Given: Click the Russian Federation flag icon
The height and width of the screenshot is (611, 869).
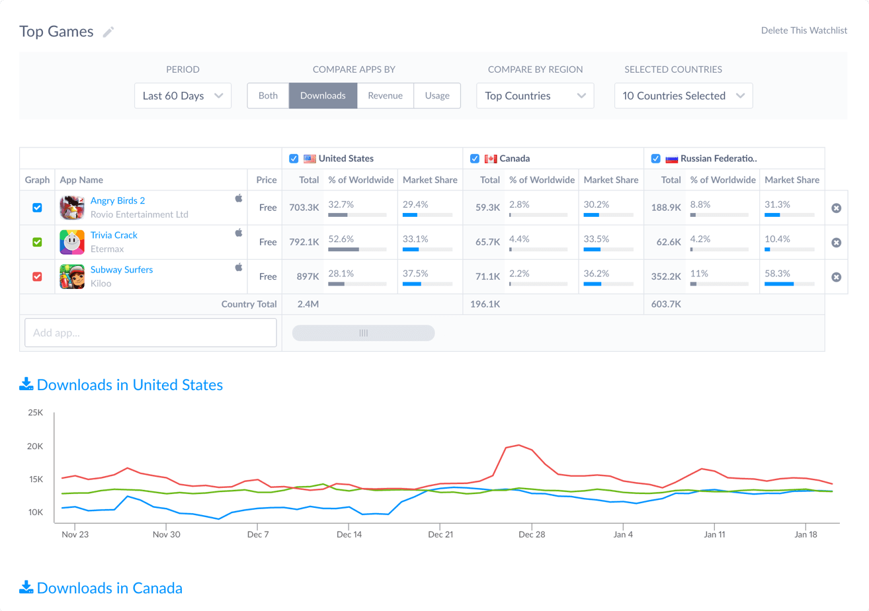Looking at the screenshot, I should coord(672,159).
